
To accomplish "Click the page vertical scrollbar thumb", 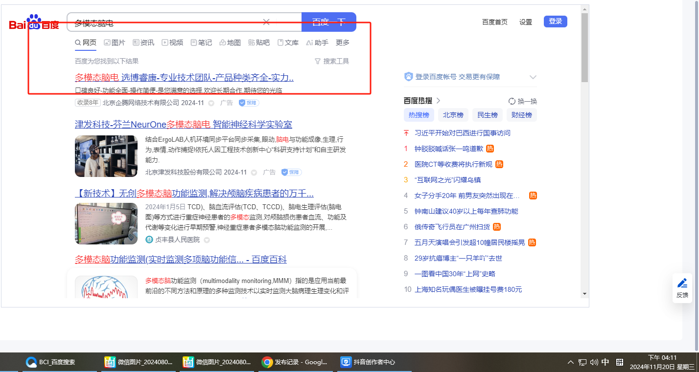I will pos(584,47).
